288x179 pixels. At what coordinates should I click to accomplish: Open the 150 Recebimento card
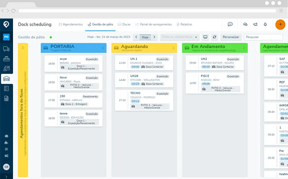[x=74, y=100]
